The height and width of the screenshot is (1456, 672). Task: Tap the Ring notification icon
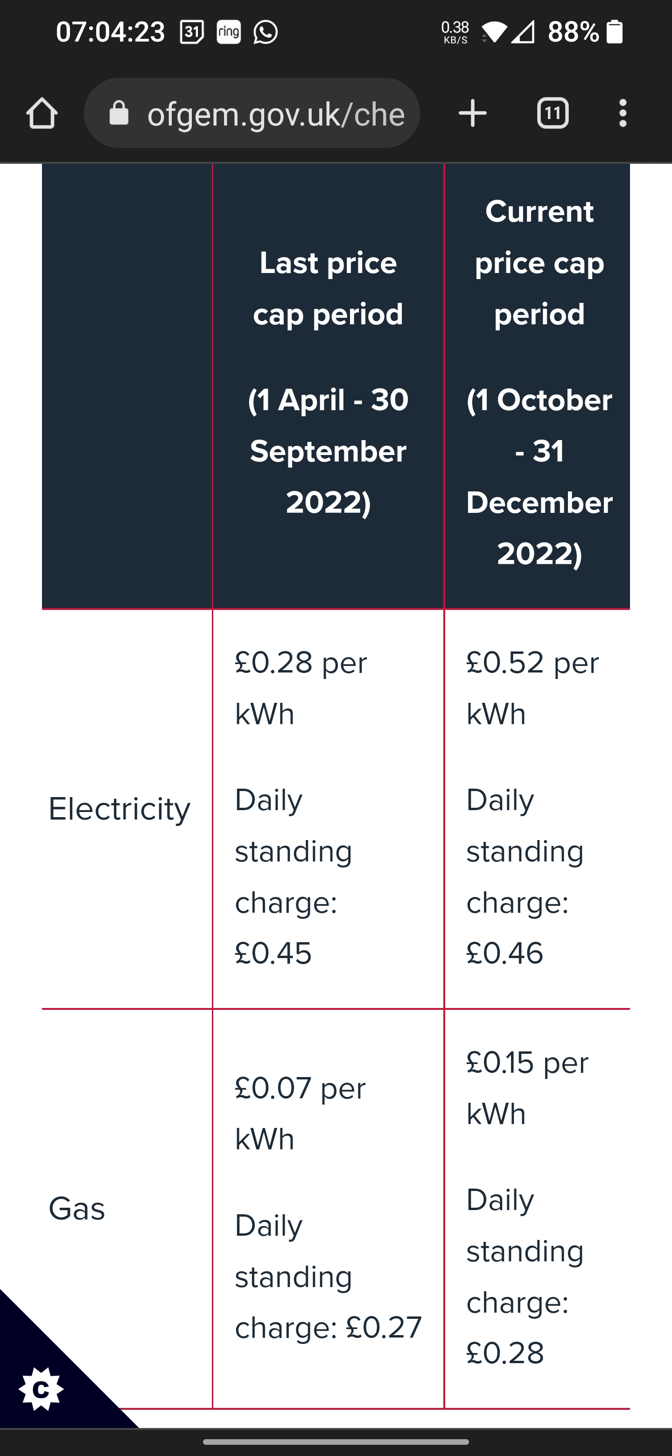[229, 32]
